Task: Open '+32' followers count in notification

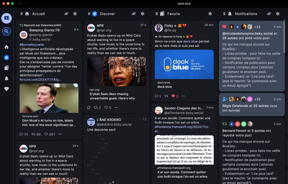Action: pos(257,99)
